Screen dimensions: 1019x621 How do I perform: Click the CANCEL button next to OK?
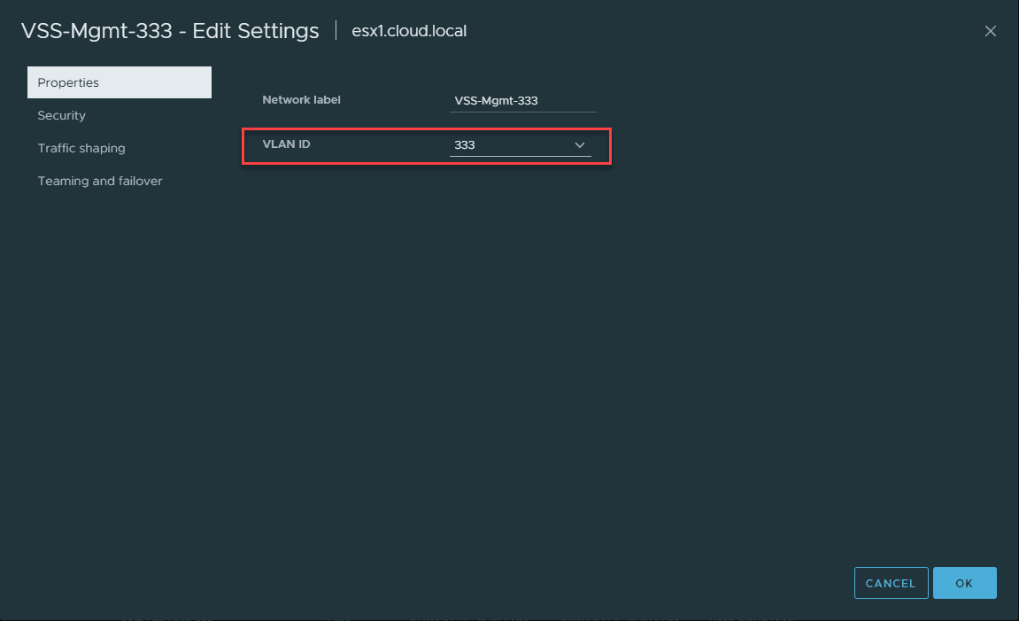pos(891,583)
